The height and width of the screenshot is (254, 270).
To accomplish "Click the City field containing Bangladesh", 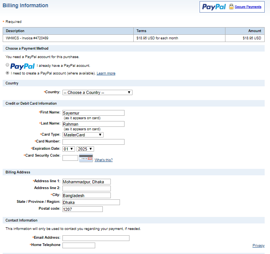I will click(x=86, y=196).
